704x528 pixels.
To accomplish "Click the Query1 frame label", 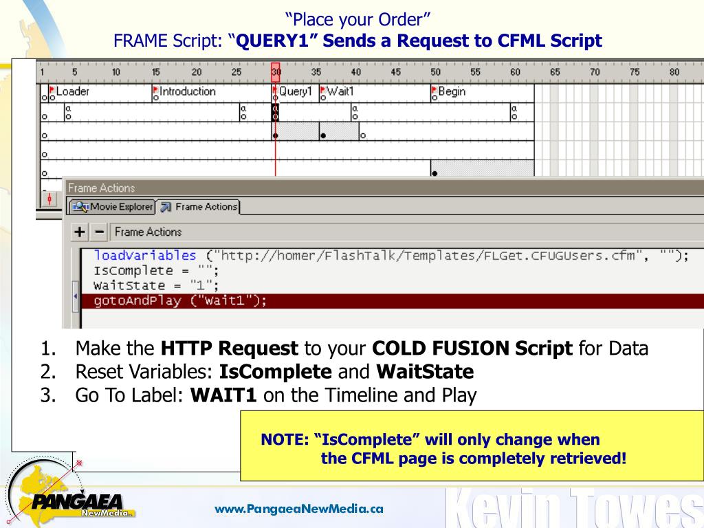I will 295,91.
